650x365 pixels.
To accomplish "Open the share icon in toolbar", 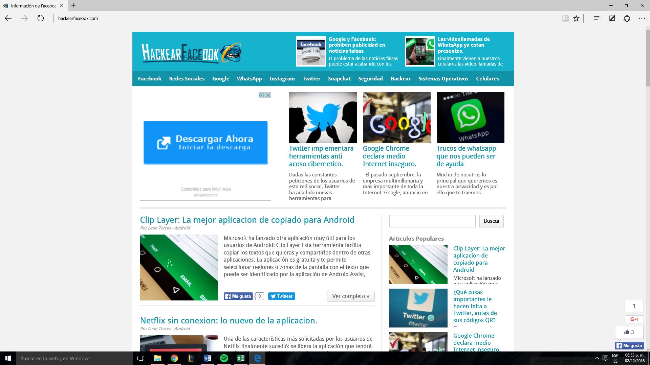I will (x=627, y=18).
